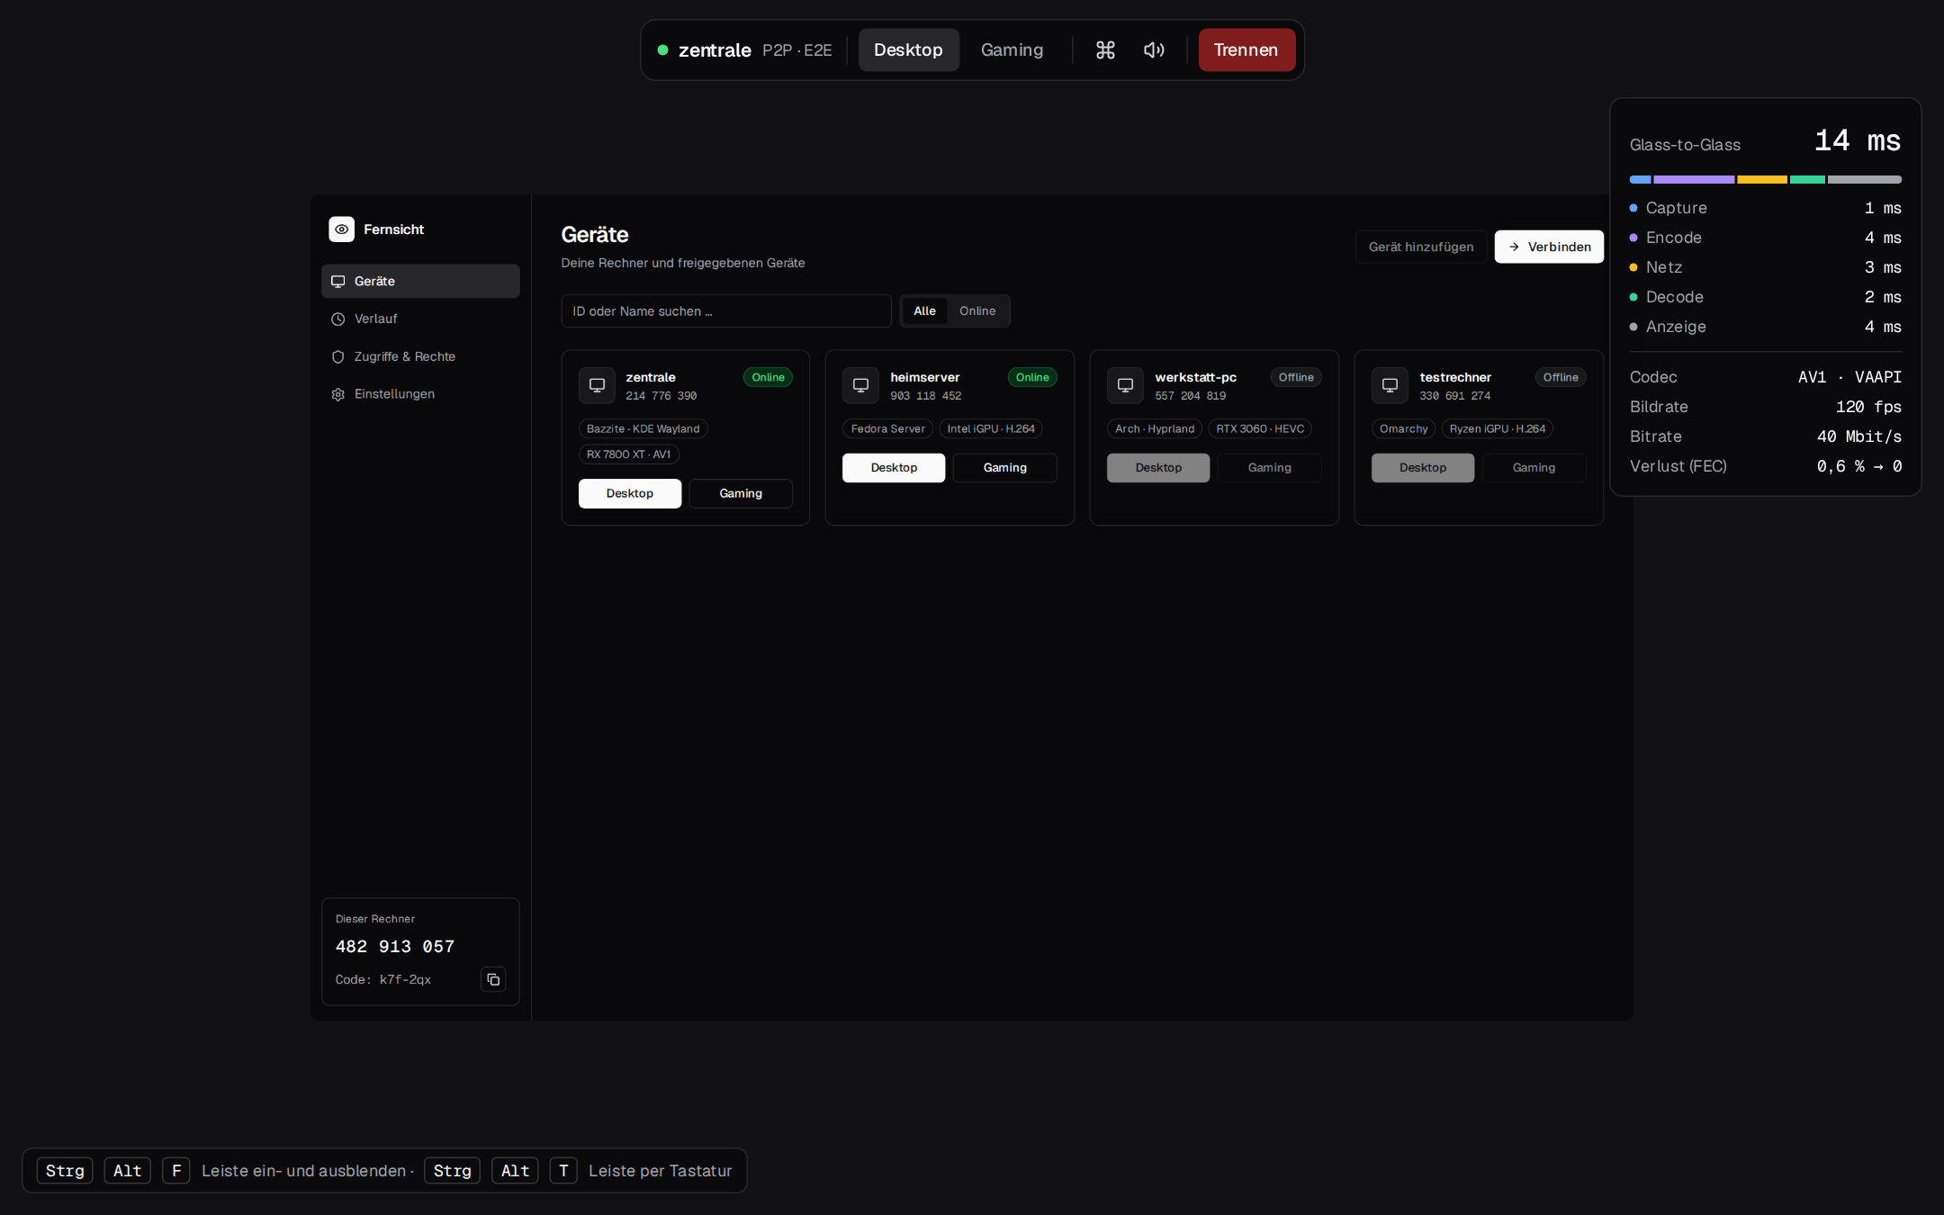Image resolution: width=1944 pixels, height=1215 pixels.
Task: Select the Online filter
Action: coord(977,311)
